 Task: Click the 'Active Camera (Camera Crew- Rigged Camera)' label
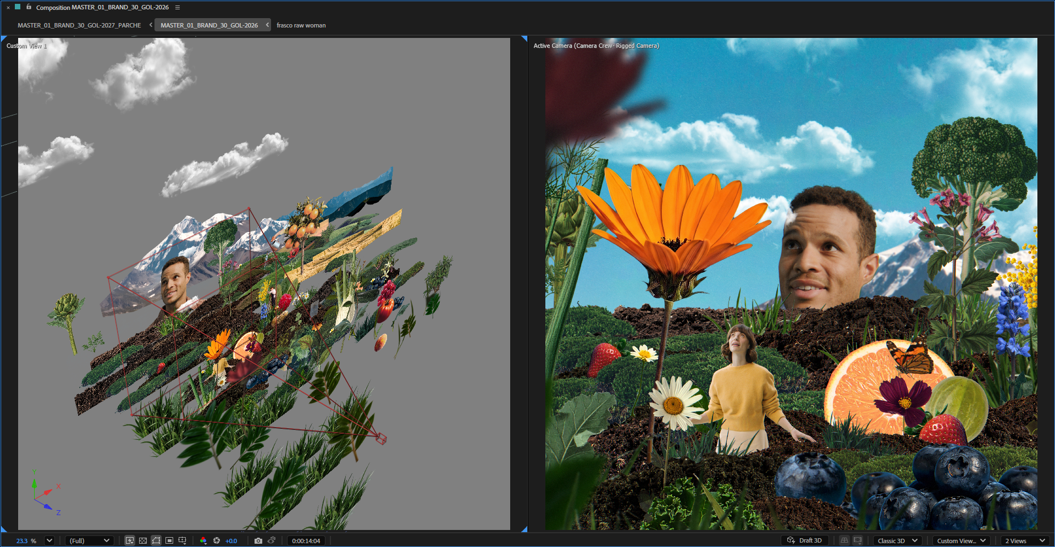coord(596,46)
